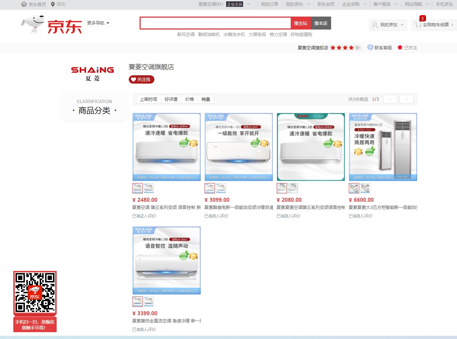Click 已有2人评价 review link
The height and width of the screenshot is (339, 457).
[144, 216]
